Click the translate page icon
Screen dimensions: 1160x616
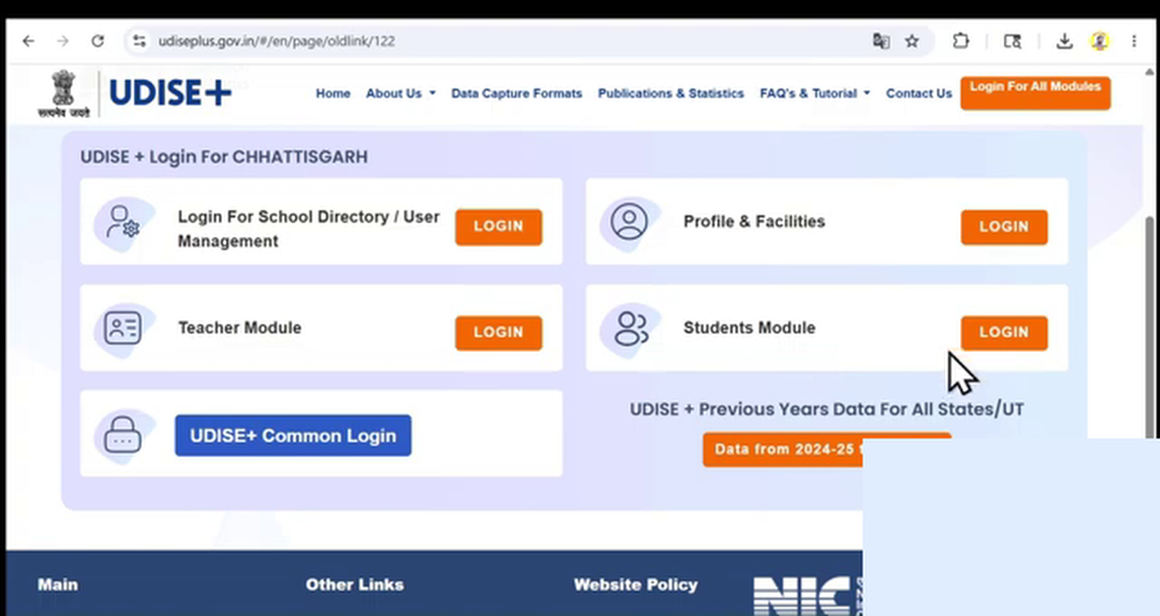point(881,41)
